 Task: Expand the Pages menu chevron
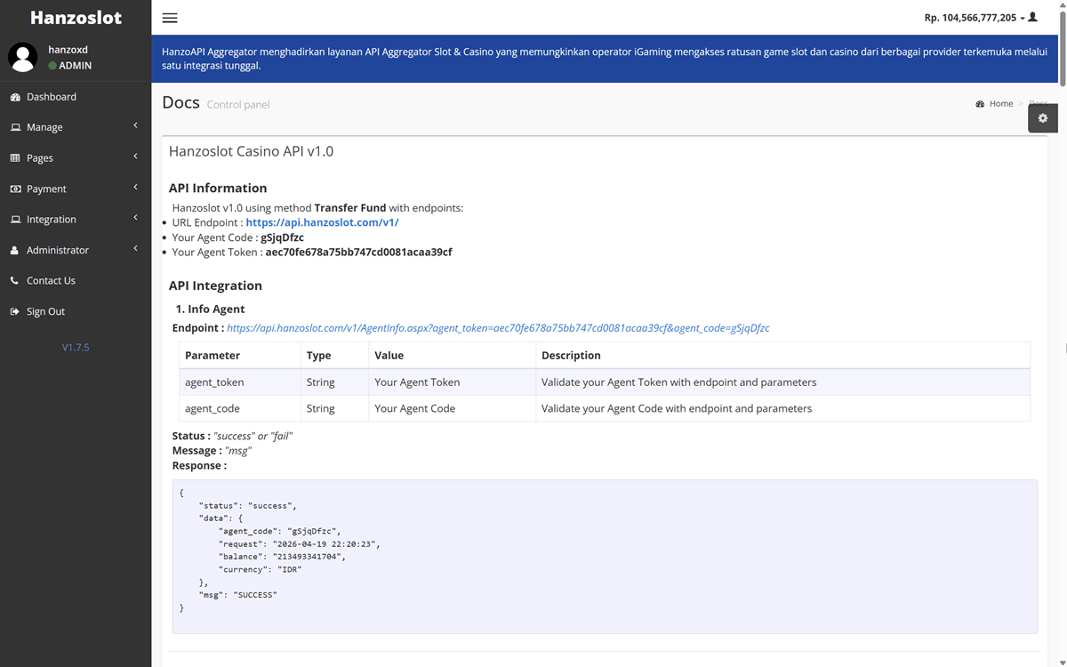pyautogui.click(x=135, y=157)
